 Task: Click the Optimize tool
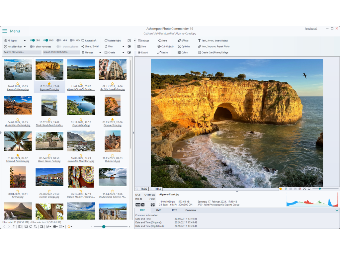tap(184, 46)
